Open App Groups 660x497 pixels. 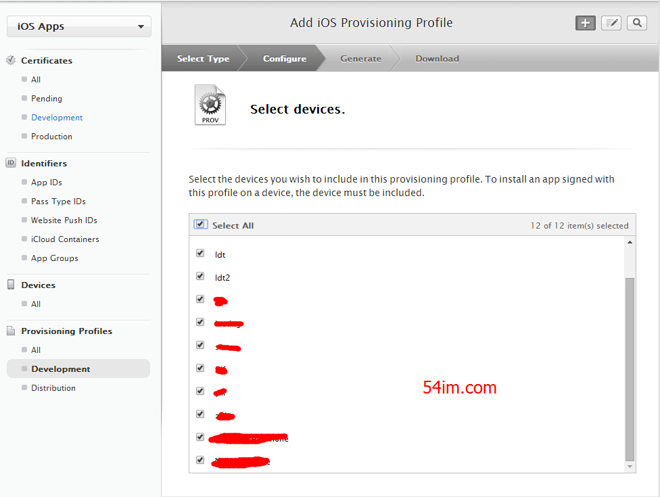click(54, 258)
